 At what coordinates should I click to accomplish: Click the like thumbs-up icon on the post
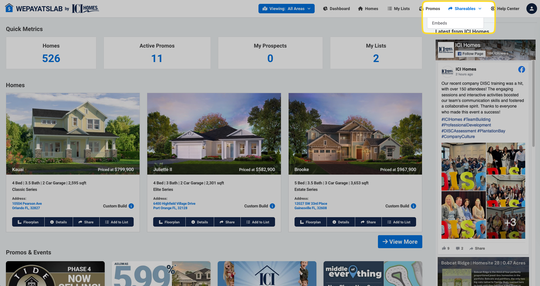(444, 248)
